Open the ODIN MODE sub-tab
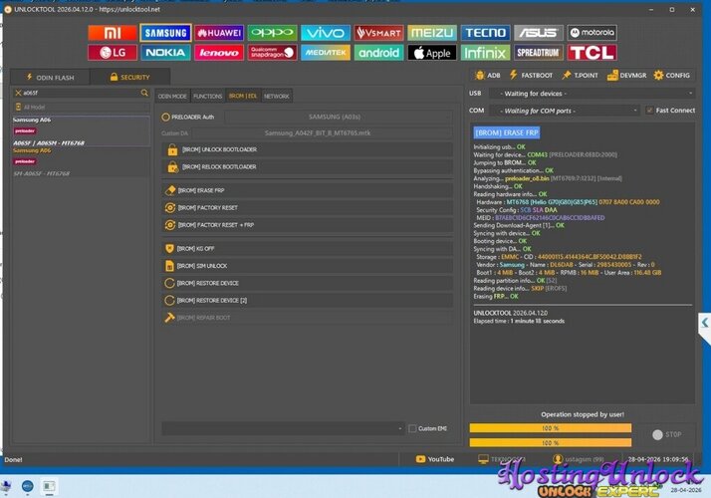Viewport: 711px width, 498px height. coord(172,97)
